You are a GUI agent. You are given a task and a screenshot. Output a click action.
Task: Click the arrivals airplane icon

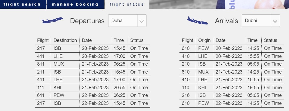(x=198, y=20)
